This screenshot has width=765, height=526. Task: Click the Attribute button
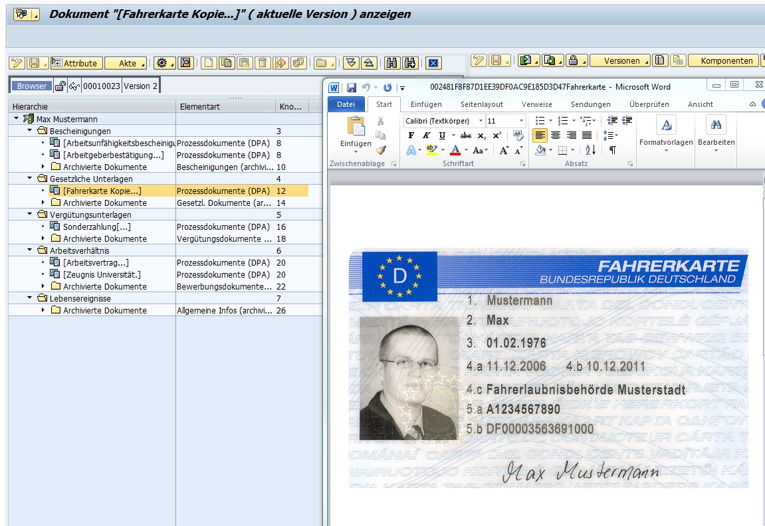click(x=76, y=63)
